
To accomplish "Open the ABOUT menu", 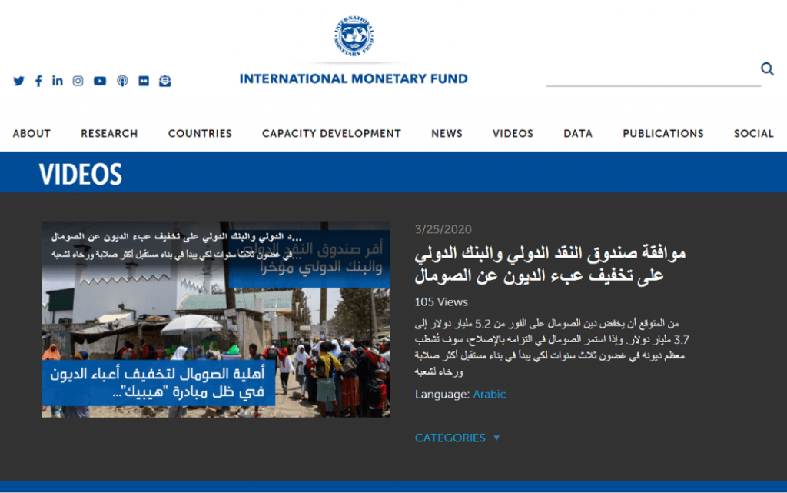I will click(x=32, y=133).
